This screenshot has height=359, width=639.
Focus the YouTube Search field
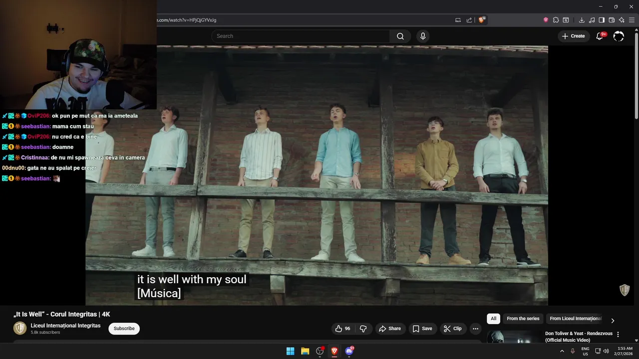(301, 36)
